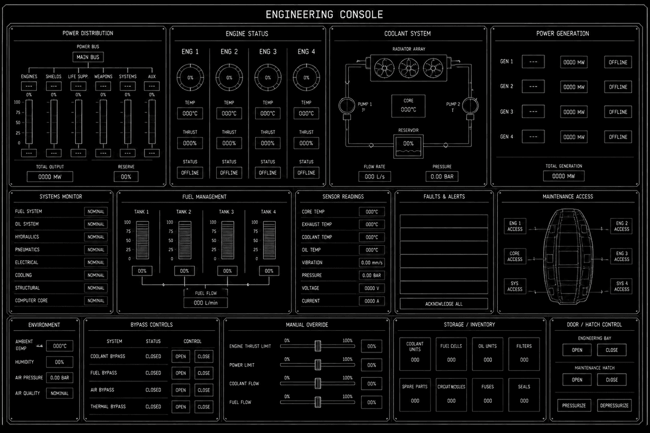Click the Fuel System NOMINAL indicator
Image resolution: width=650 pixels, height=433 pixels.
(x=96, y=212)
